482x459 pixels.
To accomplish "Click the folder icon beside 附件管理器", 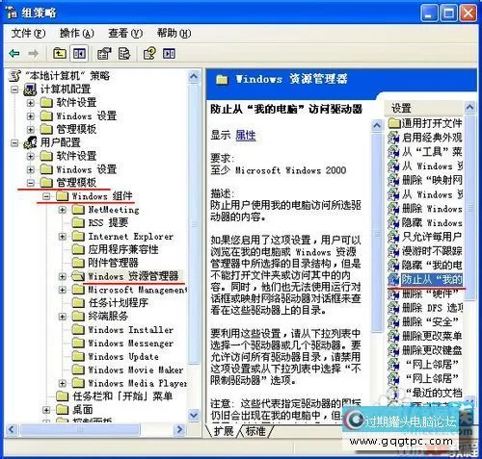I will point(78,263).
